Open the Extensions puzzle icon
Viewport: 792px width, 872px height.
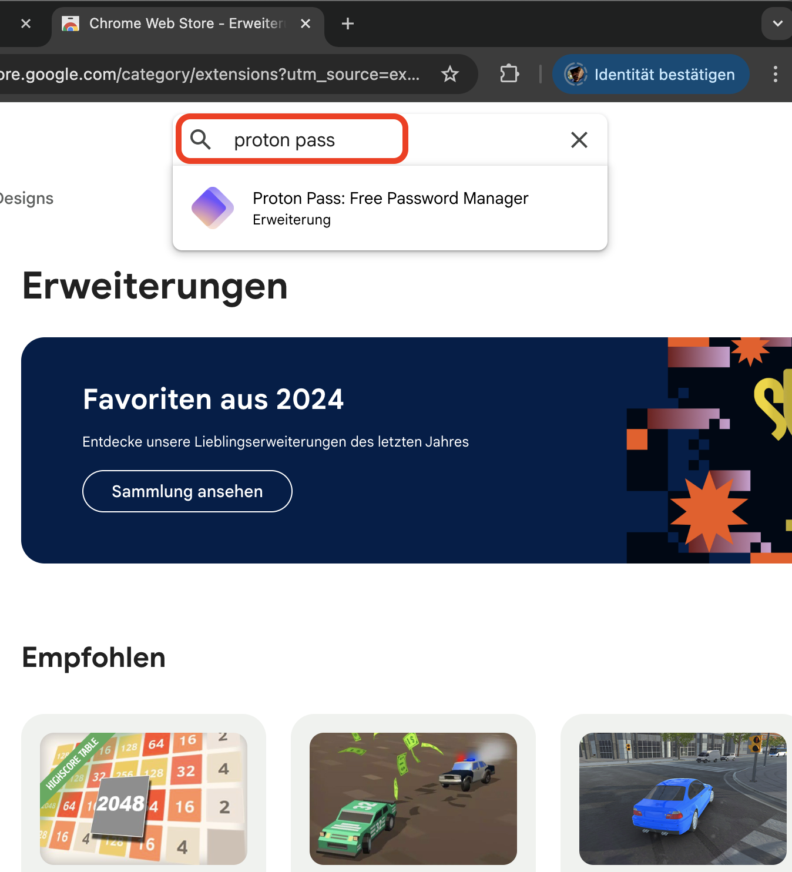pos(509,74)
